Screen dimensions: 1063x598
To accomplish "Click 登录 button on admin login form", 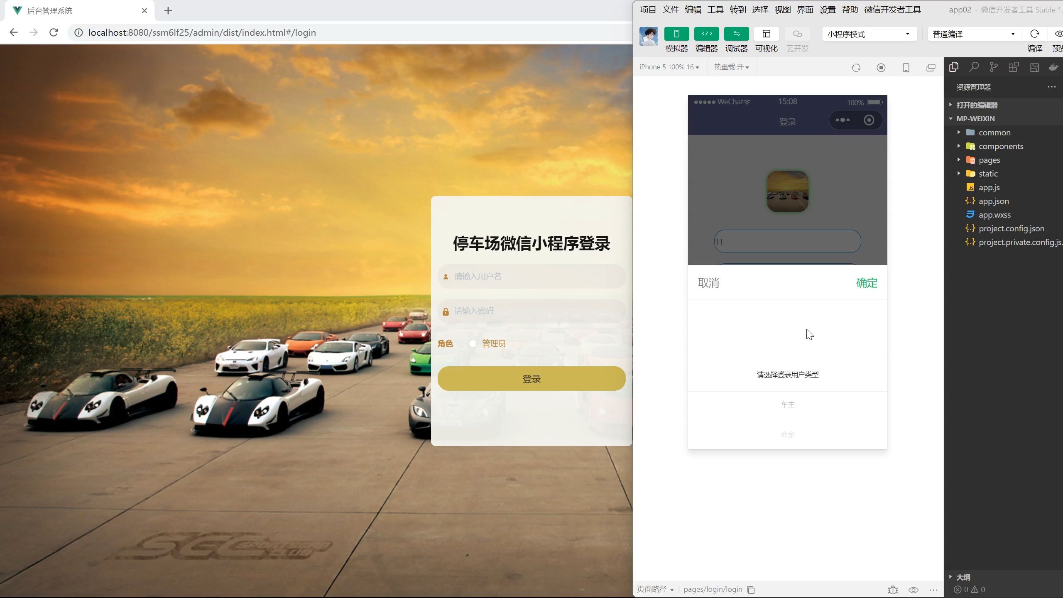I will [x=531, y=378].
